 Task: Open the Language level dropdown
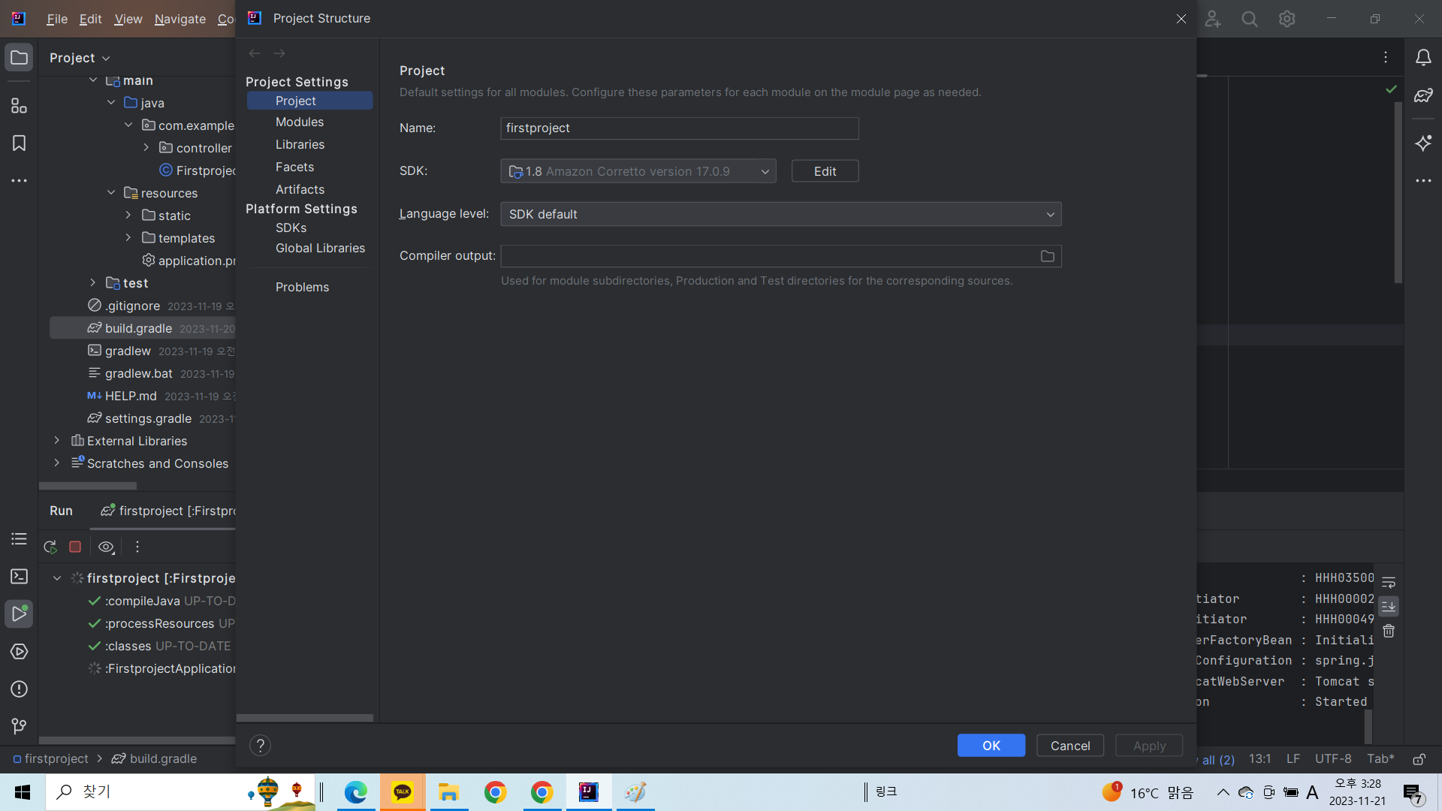click(x=780, y=214)
